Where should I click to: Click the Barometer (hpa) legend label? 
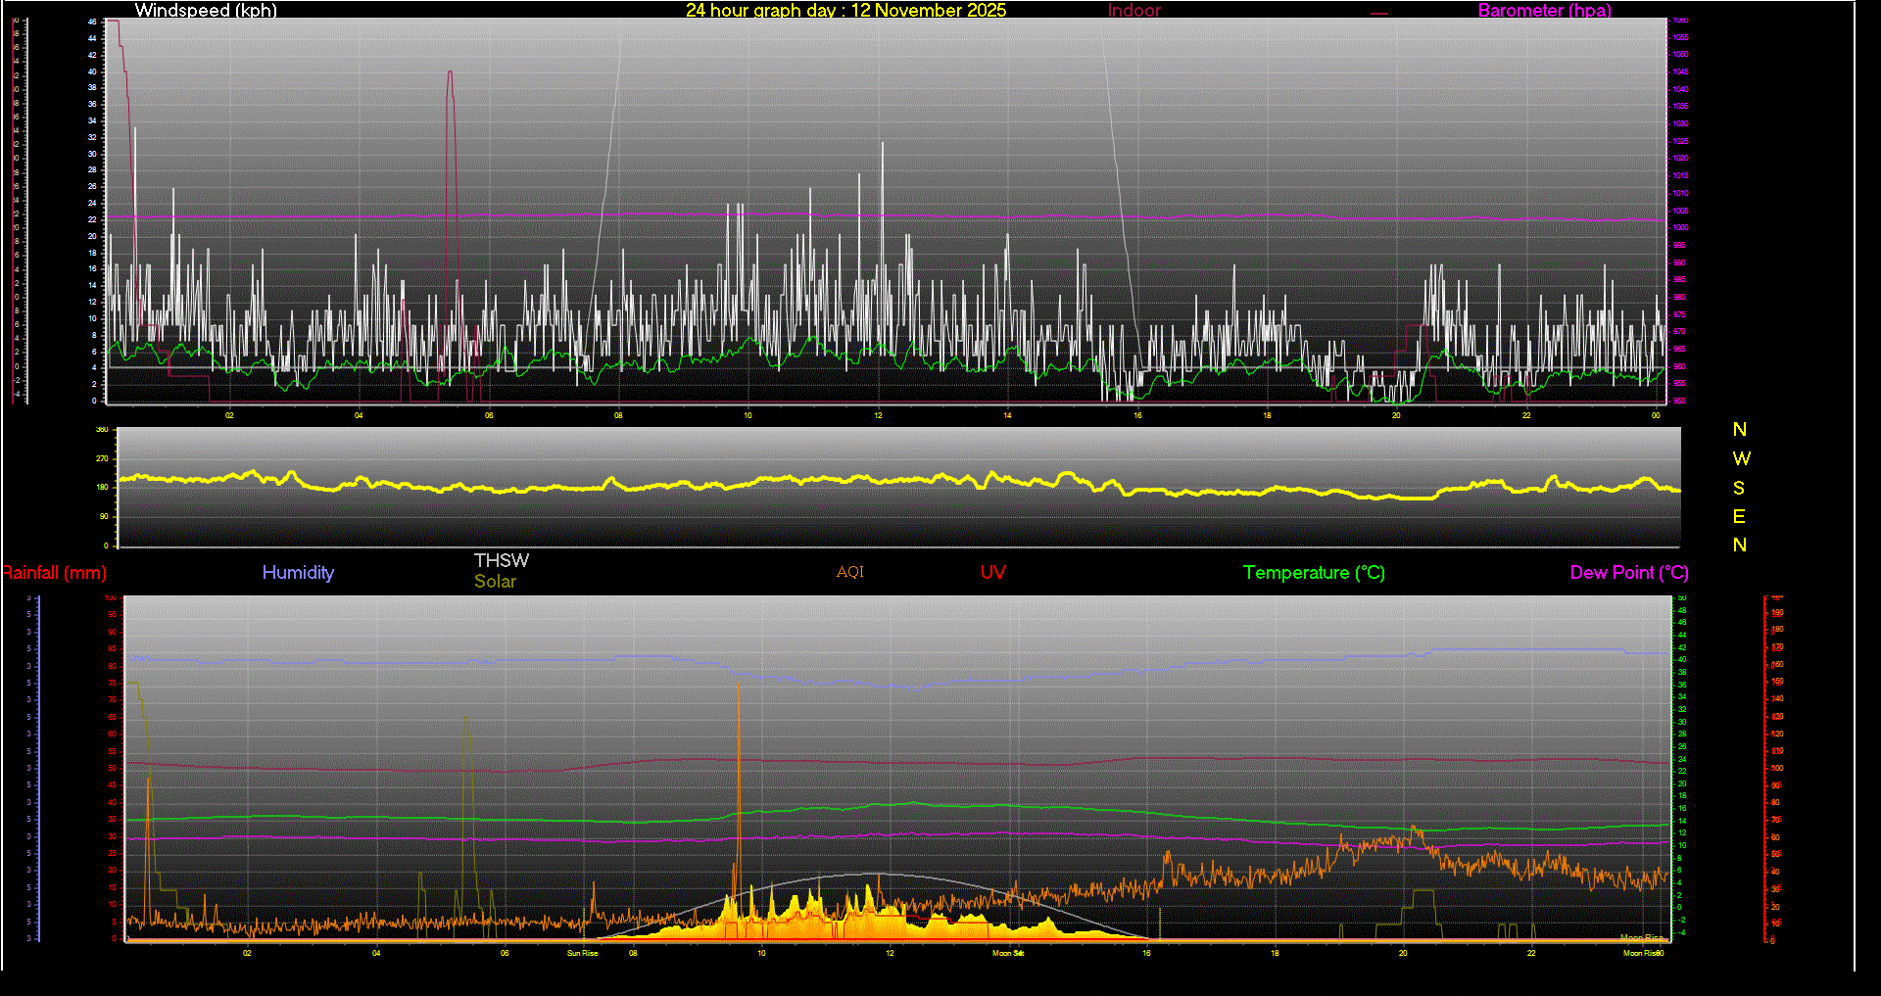1544,10
